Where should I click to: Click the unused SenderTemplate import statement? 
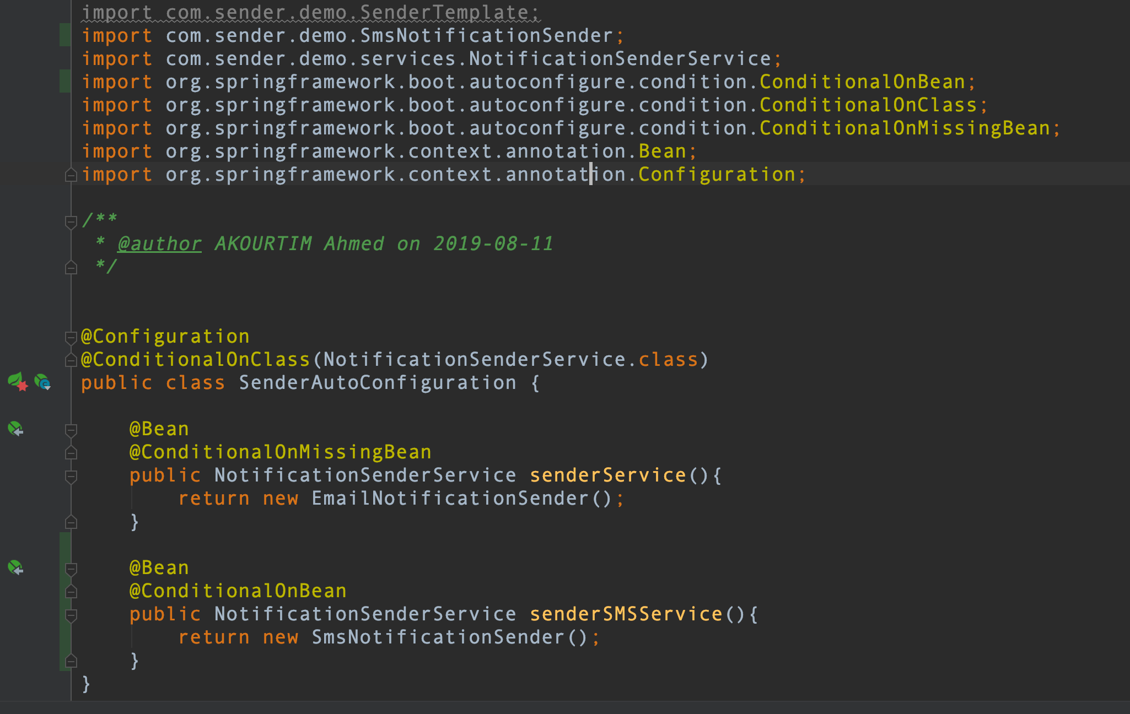(309, 11)
